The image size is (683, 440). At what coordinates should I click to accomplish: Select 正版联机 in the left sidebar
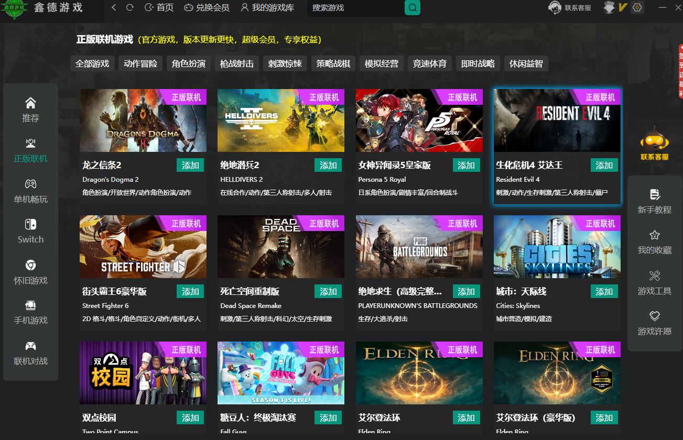tap(30, 150)
